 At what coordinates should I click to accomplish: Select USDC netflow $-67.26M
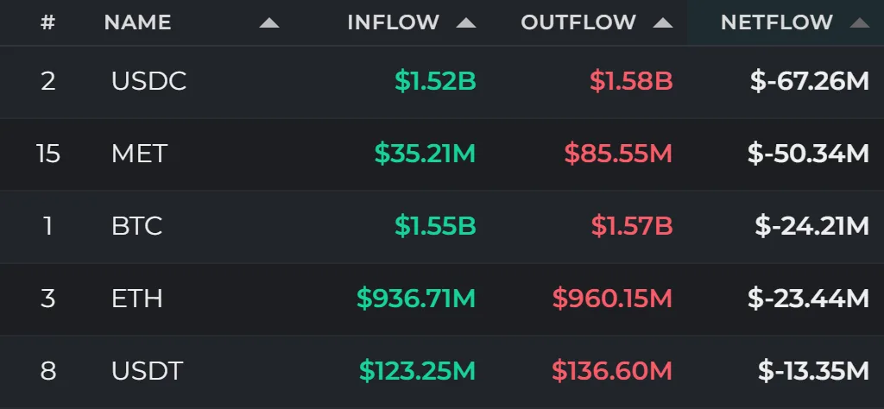click(810, 82)
